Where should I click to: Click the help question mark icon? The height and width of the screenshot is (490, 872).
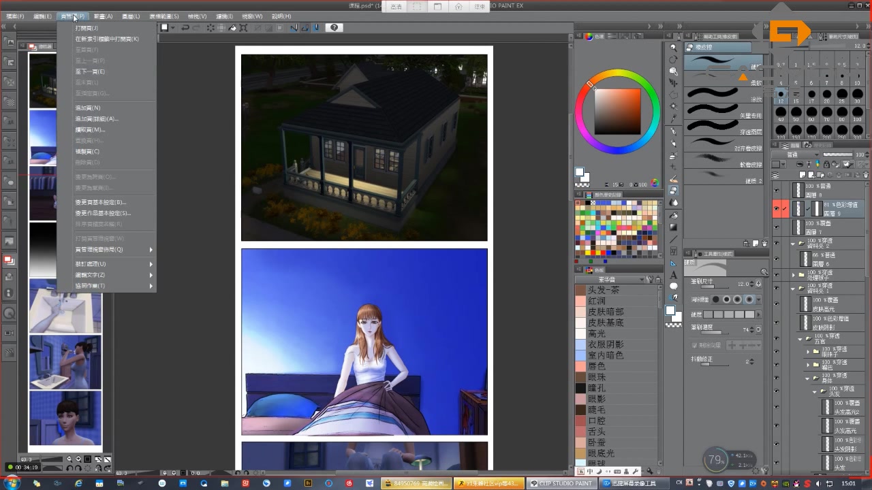point(334,28)
